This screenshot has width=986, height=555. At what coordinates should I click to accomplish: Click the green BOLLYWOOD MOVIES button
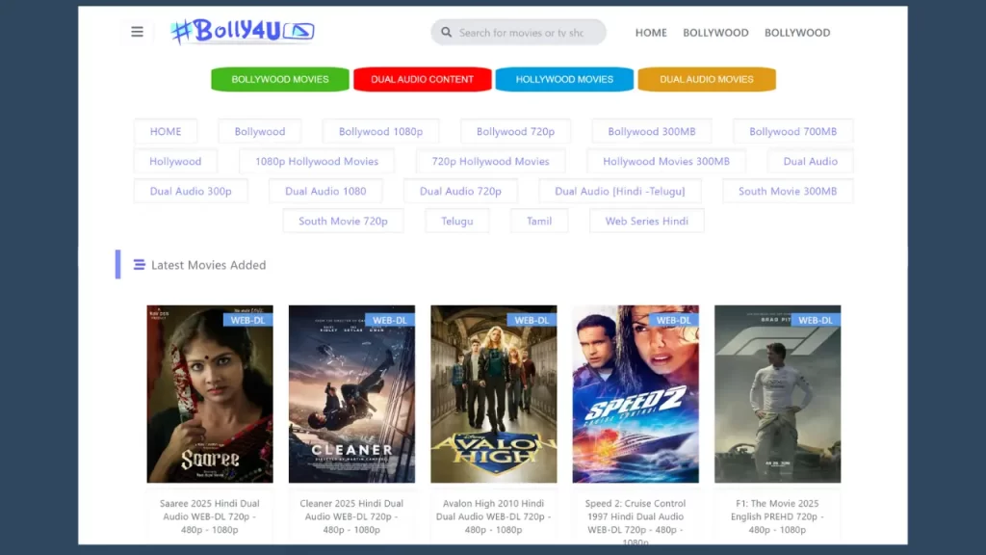279,79
